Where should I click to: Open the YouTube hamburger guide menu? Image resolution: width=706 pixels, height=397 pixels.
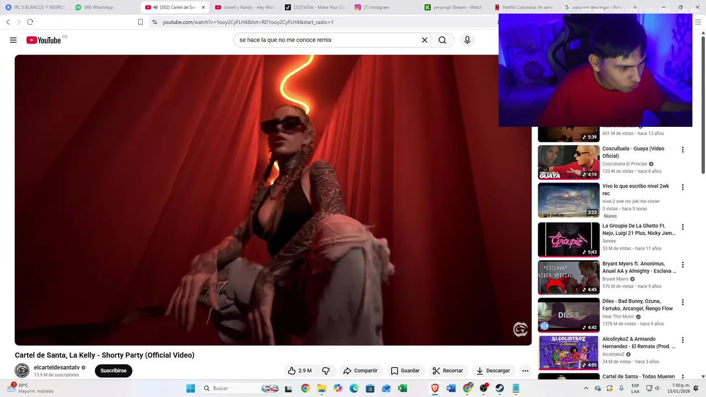tap(13, 40)
